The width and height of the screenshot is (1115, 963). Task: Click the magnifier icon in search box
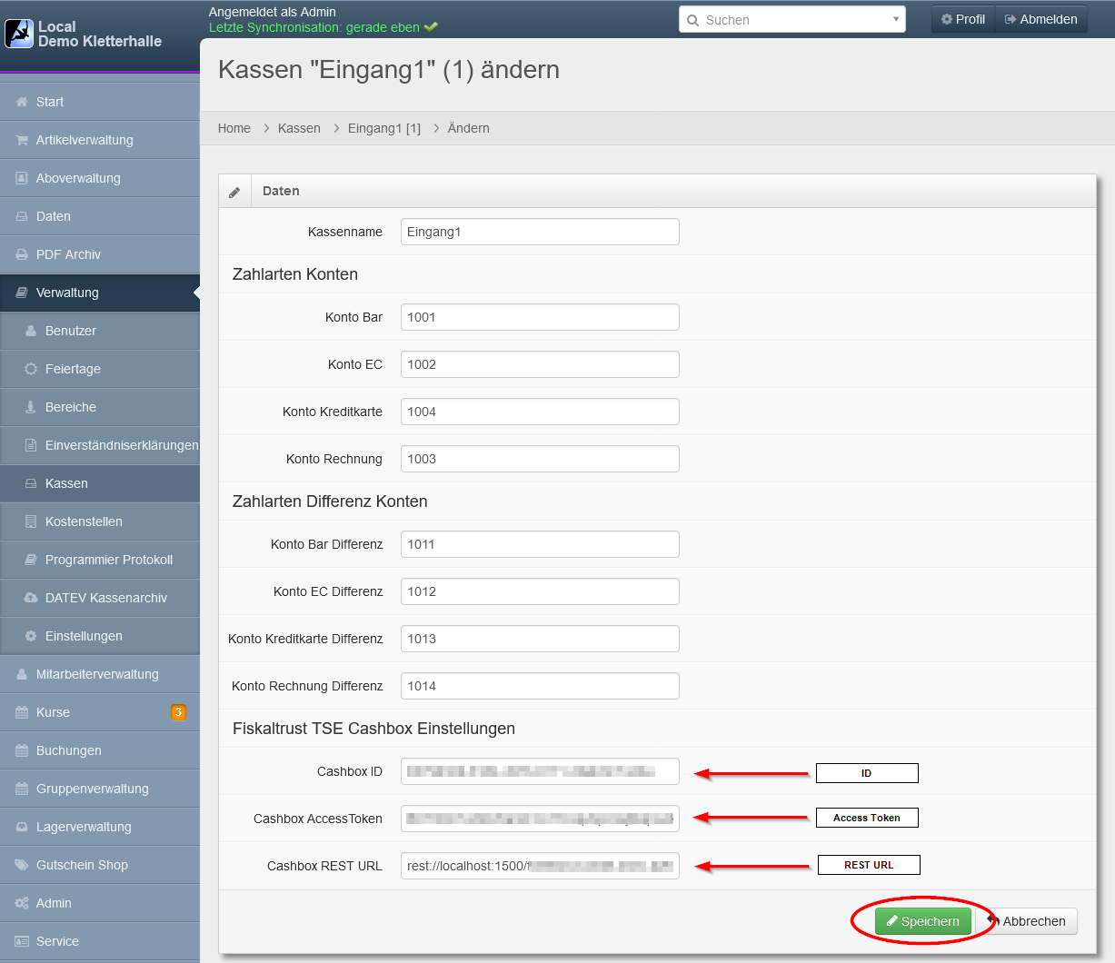693,20
